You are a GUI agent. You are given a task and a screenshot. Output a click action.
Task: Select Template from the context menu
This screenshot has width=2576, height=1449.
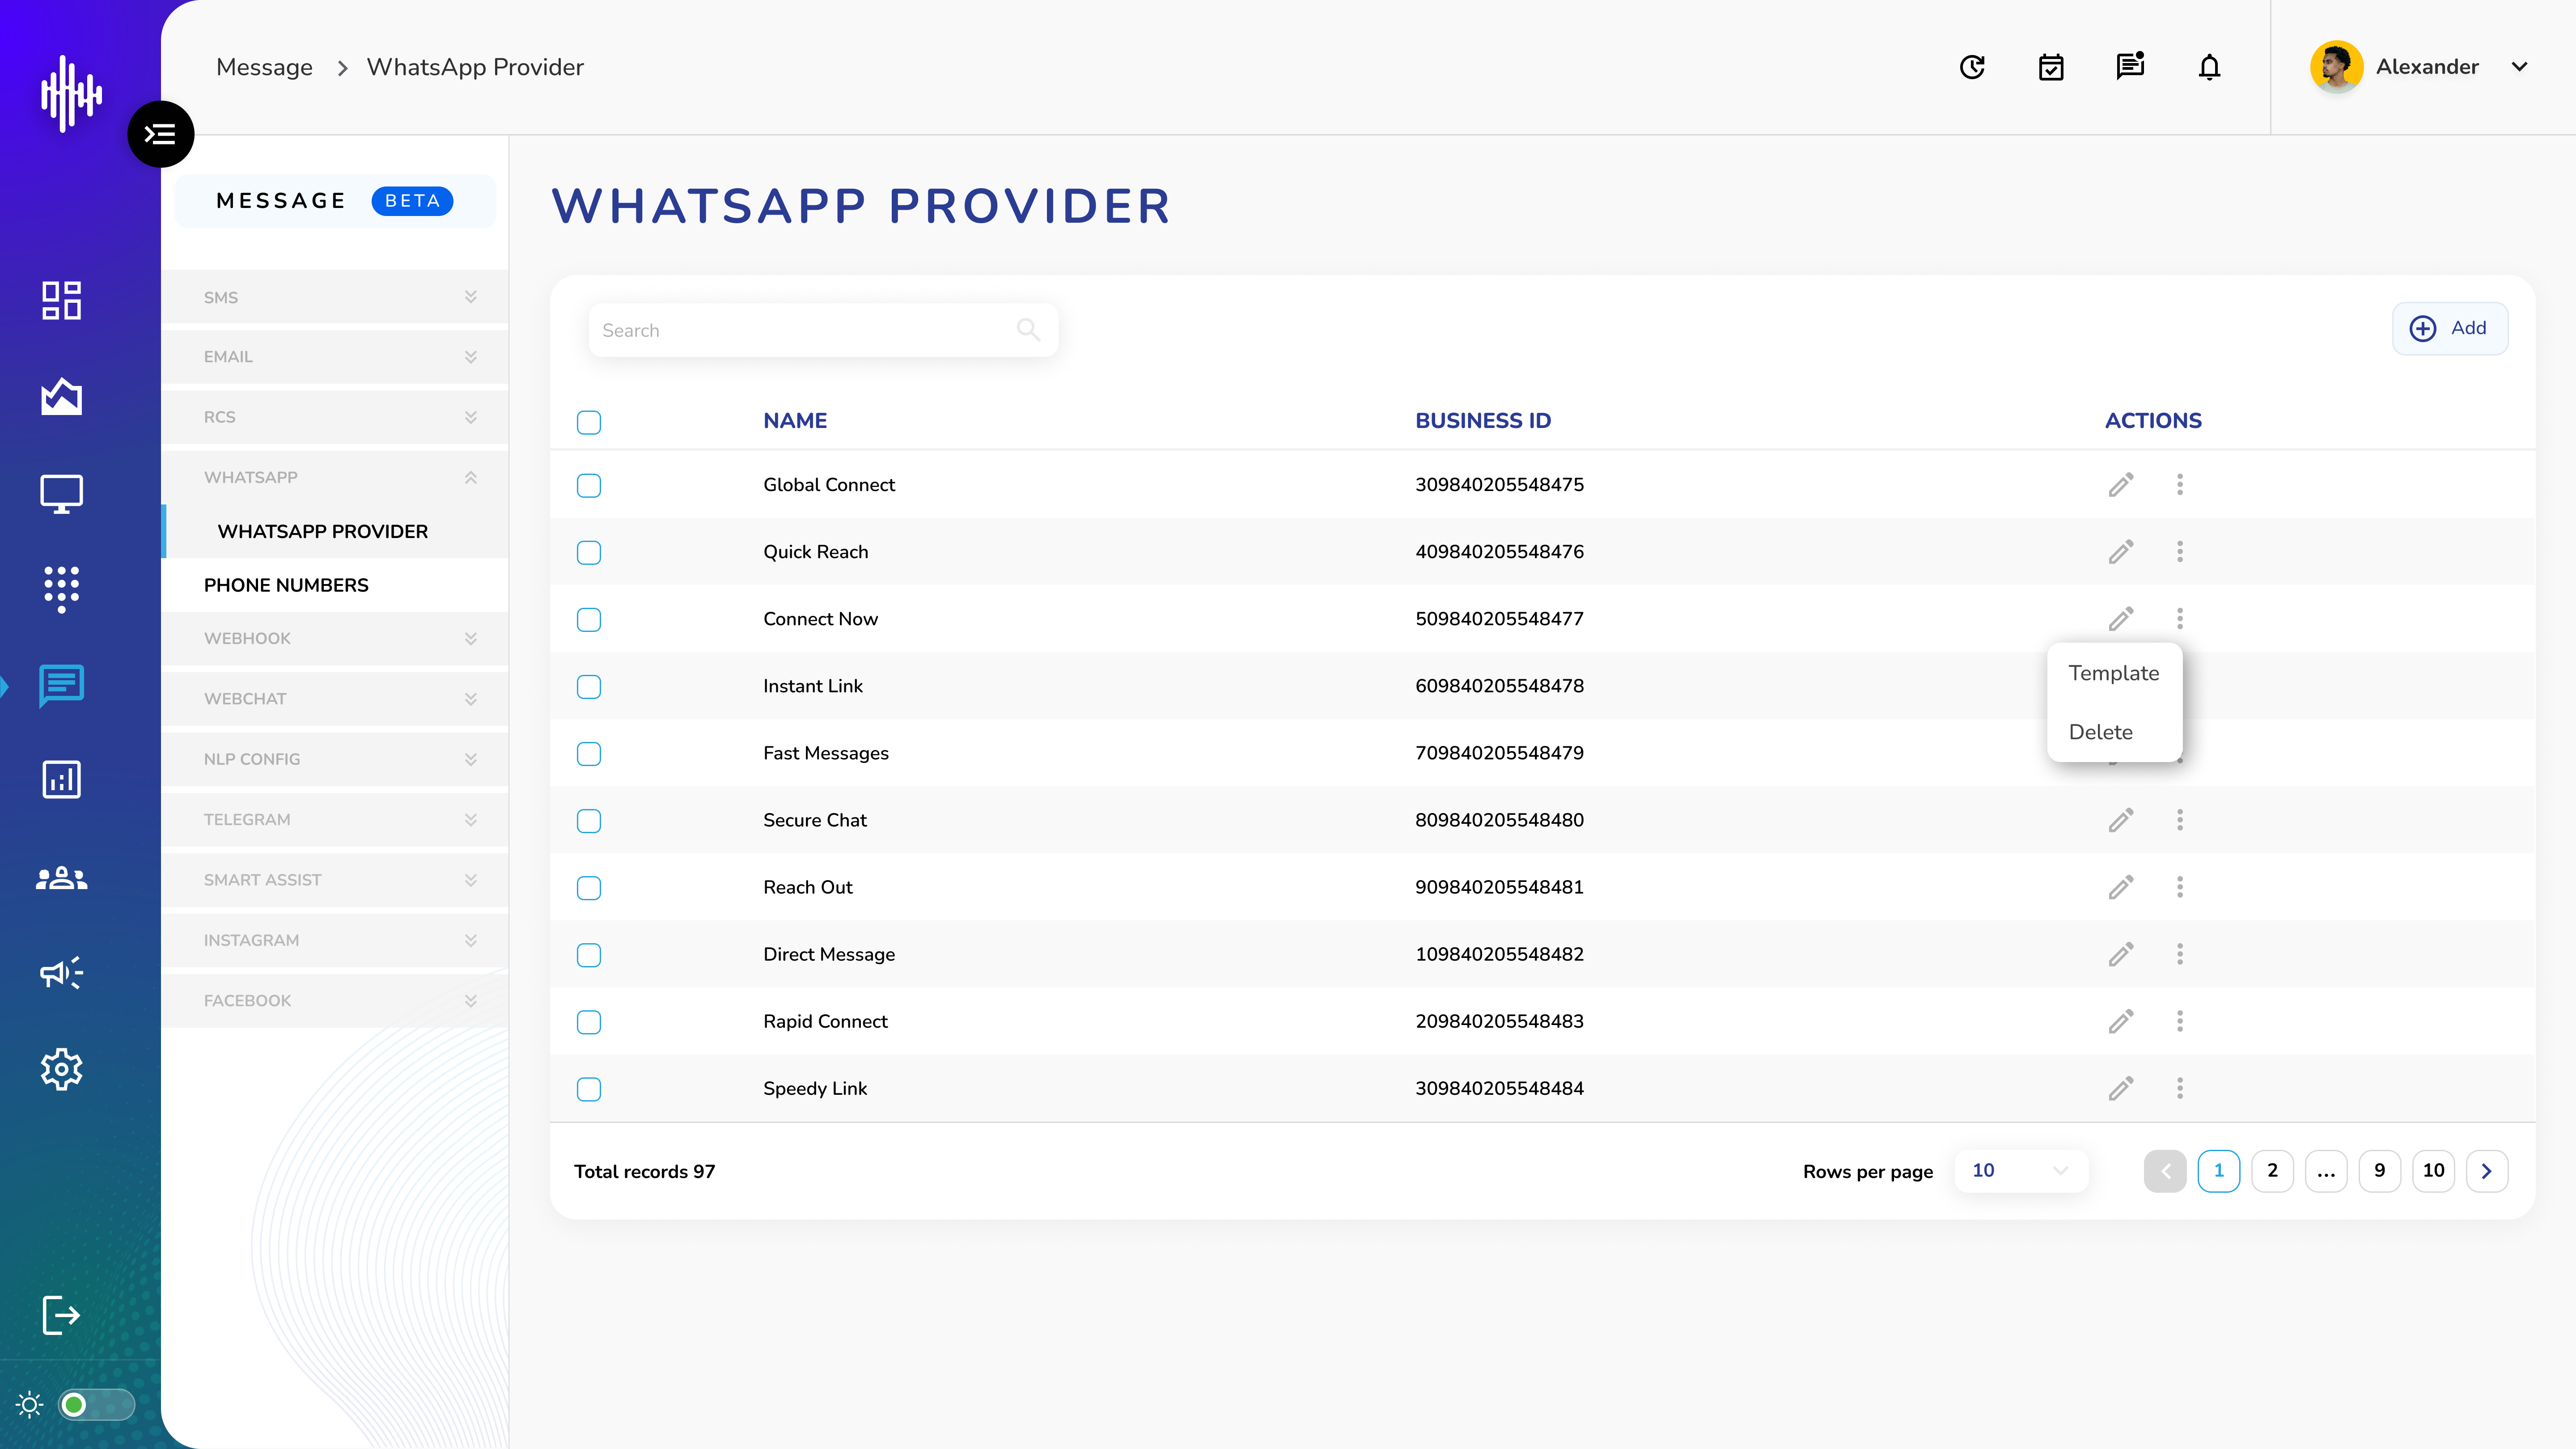pos(2114,673)
